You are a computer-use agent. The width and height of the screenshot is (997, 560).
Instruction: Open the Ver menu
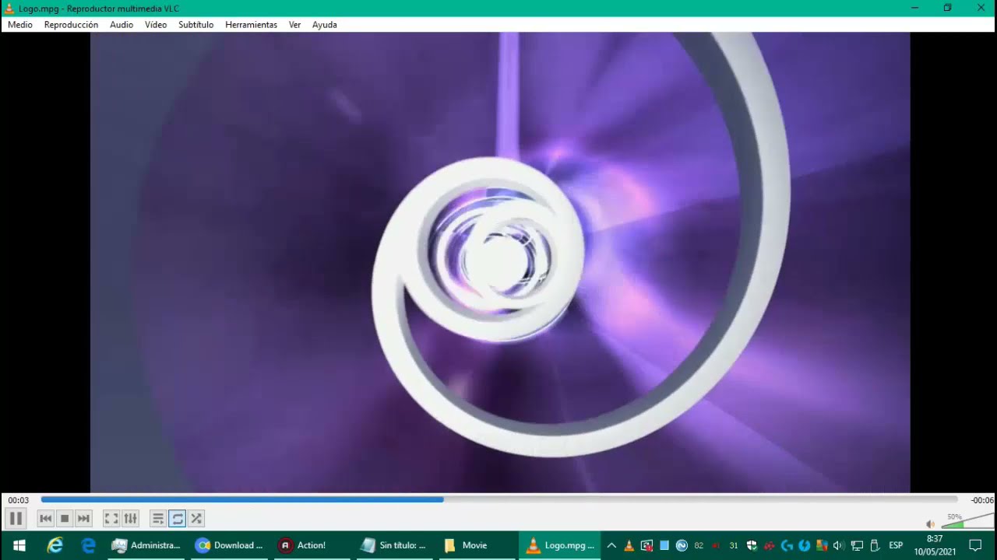(294, 25)
